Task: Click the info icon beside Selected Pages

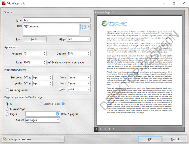Action: pos(63,104)
